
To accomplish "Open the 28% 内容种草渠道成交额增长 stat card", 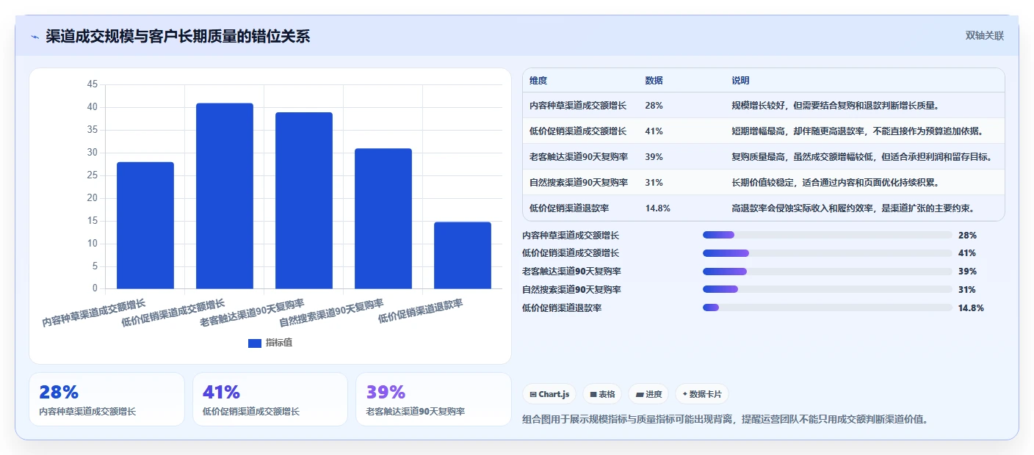I will tap(106, 399).
